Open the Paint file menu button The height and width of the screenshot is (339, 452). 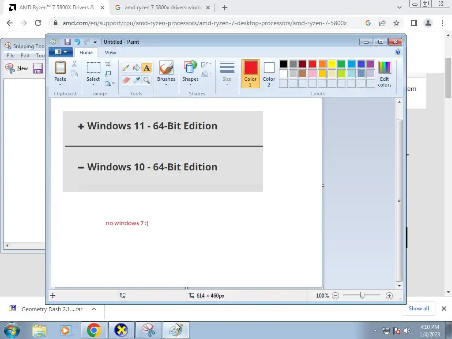pyautogui.click(x=61, y=52)
